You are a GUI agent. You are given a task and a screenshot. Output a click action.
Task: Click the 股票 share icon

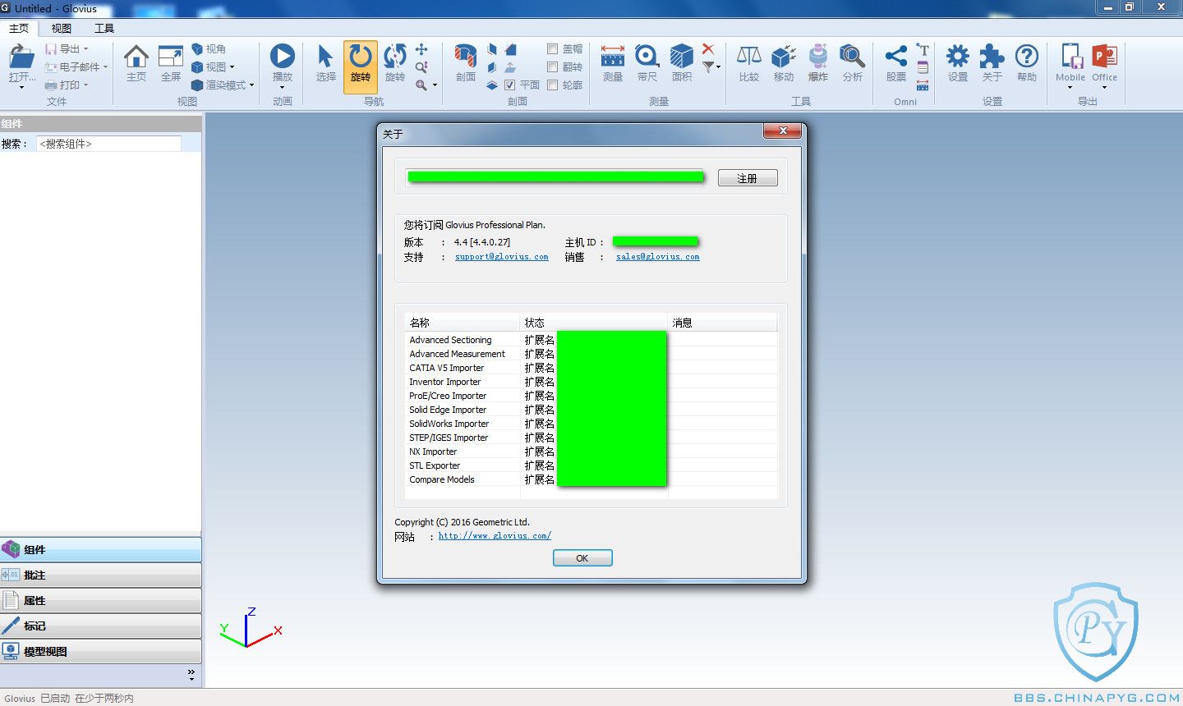coord(896,57)
